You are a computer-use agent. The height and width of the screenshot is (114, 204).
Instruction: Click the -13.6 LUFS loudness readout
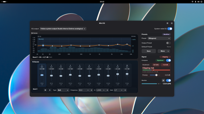[x=167, y=84]
